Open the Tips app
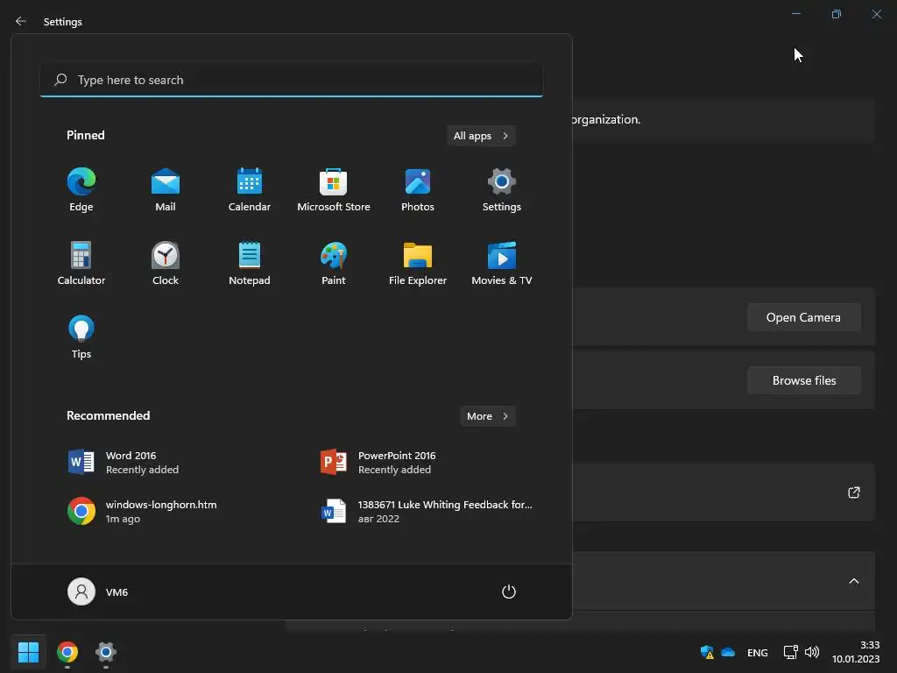Image resolution: width=897 pixels, height=673 pixels. pos(81,336)
